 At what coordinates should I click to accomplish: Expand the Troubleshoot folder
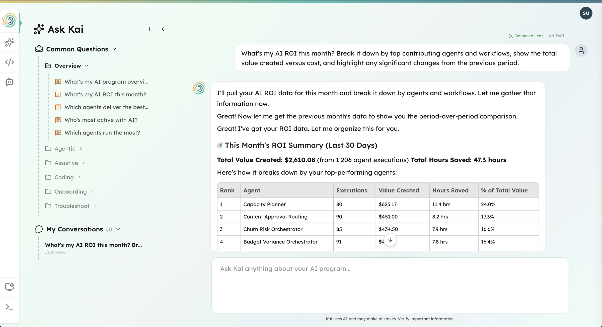tap(72, 206)
